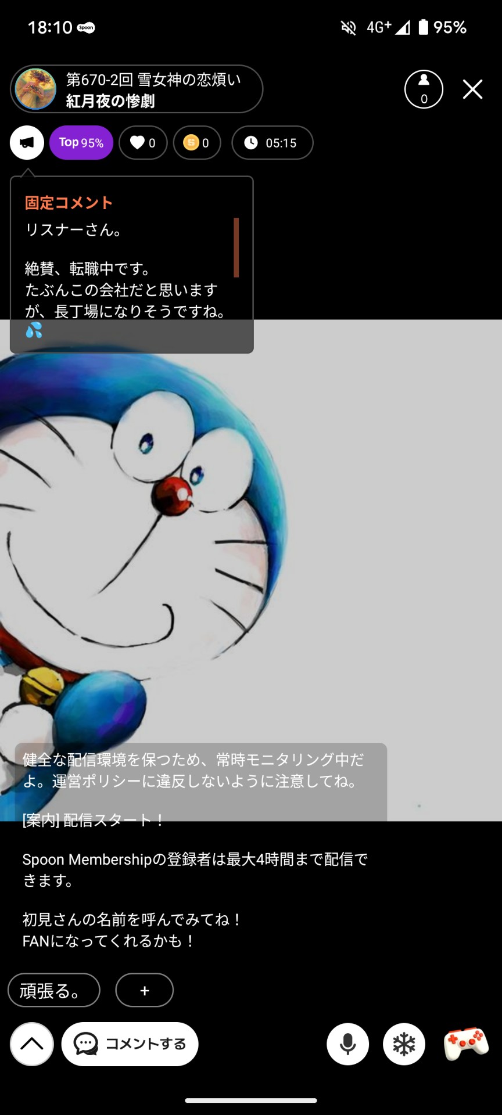Open the game controller icon

[466, 1043]
